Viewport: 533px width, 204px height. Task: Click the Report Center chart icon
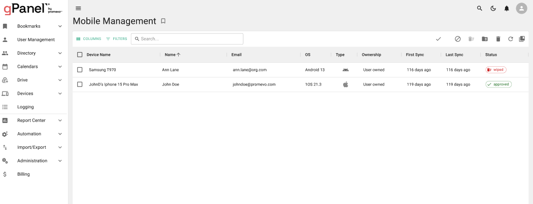point(5,120)
